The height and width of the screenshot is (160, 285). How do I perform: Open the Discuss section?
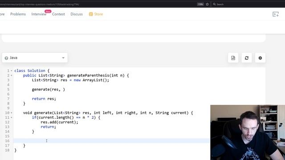click(77, 14)
